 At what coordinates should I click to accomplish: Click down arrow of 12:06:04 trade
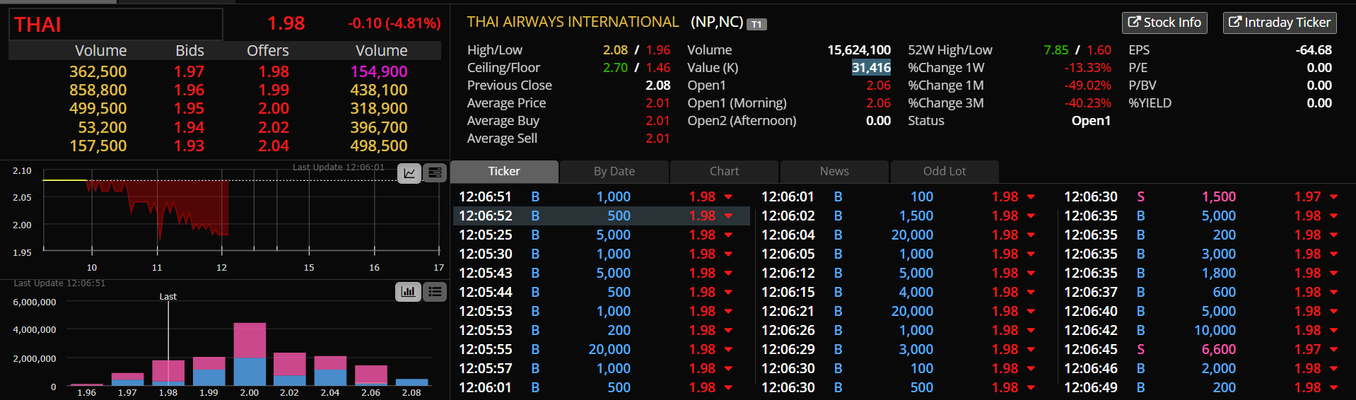click(x=1031, y=235)
